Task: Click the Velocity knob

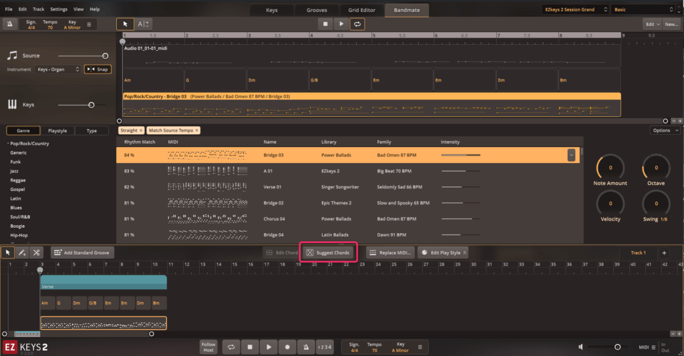Action: tap(610, 203)
